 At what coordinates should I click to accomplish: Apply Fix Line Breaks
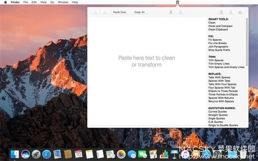(x=218, y=43)
